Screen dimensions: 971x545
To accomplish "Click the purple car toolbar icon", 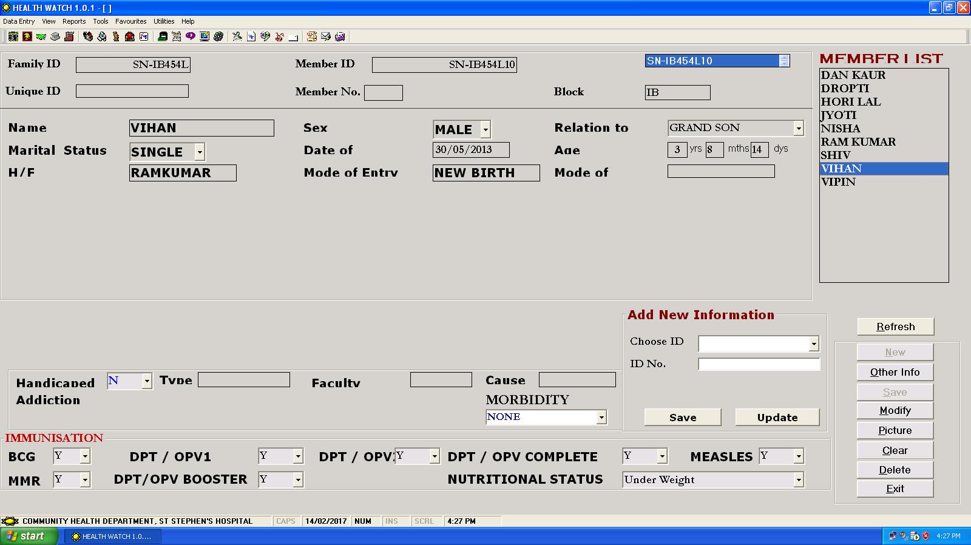I will coord(339,36).
